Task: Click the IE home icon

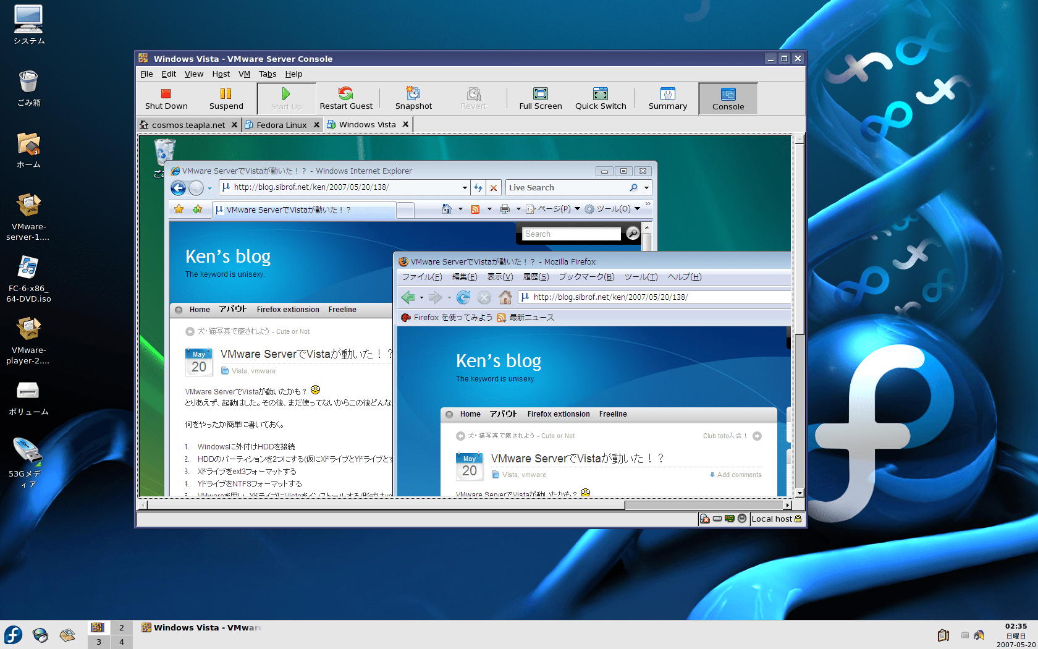Action: point(447,209)
